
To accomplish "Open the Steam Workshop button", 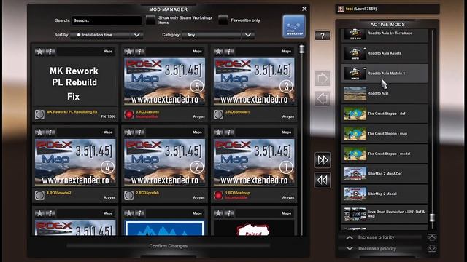I will click(294, 26).
